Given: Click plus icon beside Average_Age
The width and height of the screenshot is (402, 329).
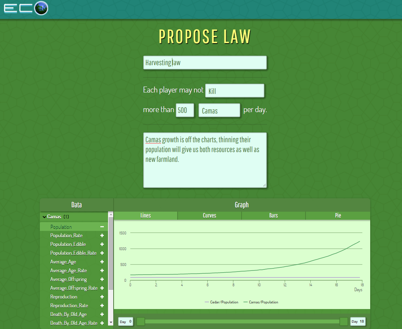Looking at the screenshot, I should pos(102,262).
